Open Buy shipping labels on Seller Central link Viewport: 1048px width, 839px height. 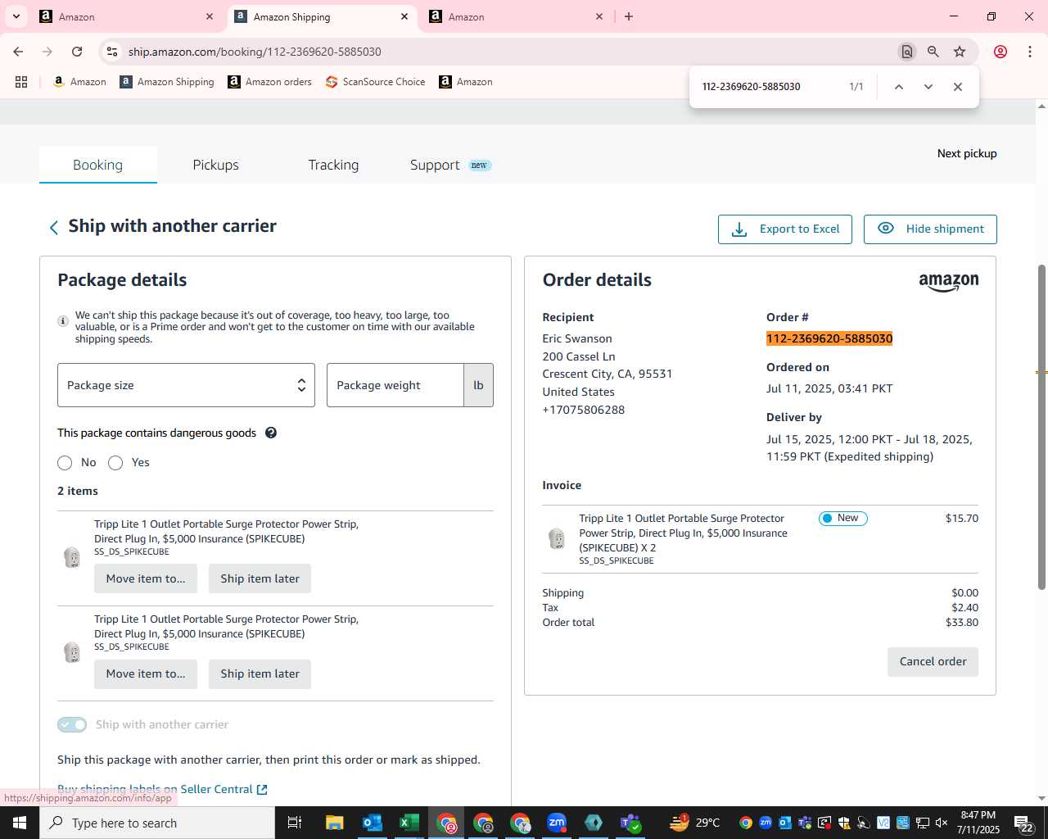pos(162,789)
